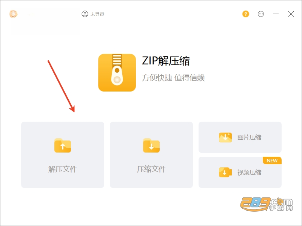302x226 pixels.
Task: Open the 压缩文件 compress files card
Action: click(151, 155)
